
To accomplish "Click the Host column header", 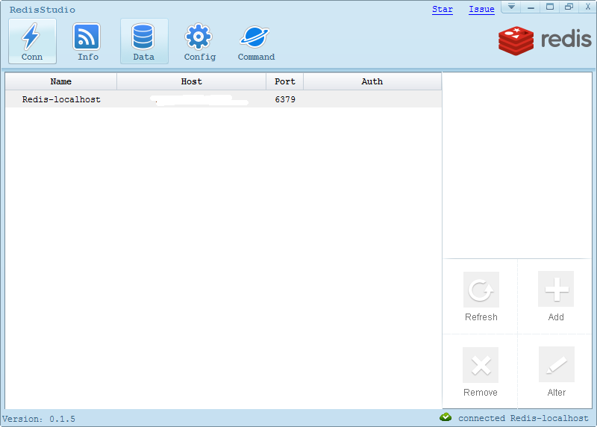I will click(192, 81).
